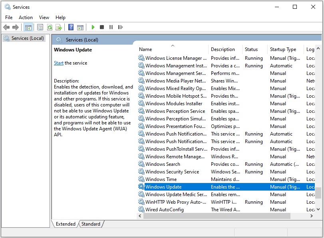Click 'Enables the ...' description in highlighted row
The width and height of the screenshot is (324, 238).
pyautogui.click(x=225, y=187)
